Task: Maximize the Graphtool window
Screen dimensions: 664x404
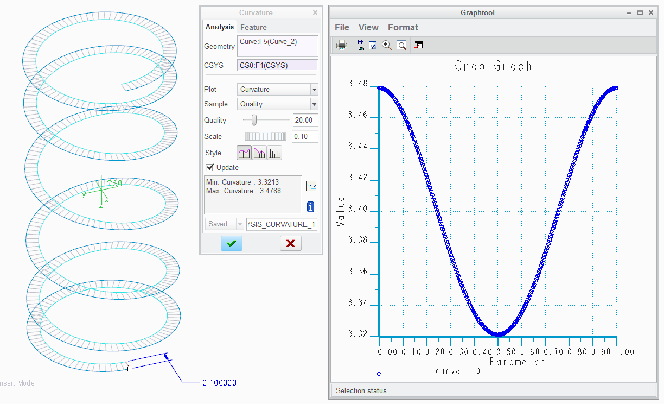Action: (640, 12)
